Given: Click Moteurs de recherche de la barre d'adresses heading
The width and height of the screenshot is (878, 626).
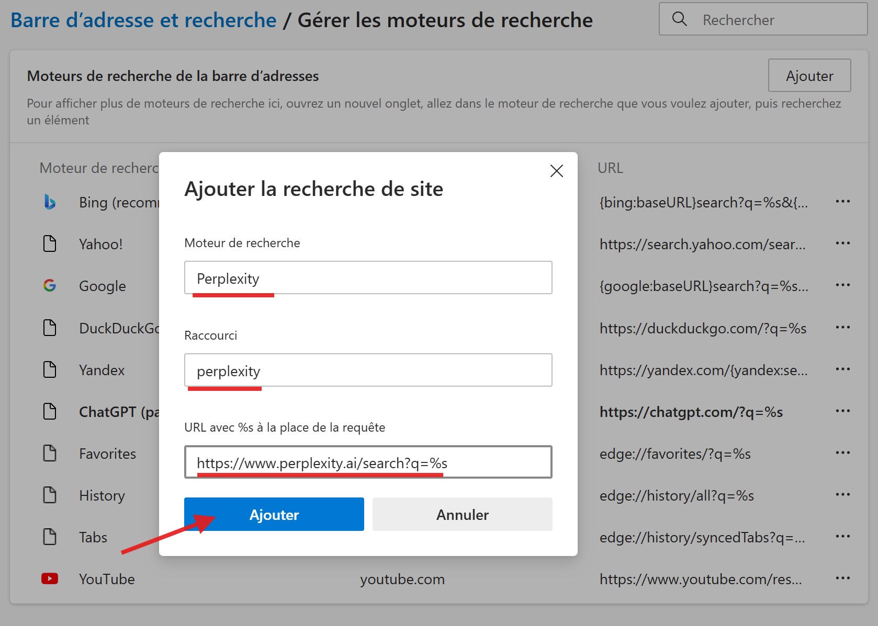Looking at the screenshot, I should [x=173, y=76].
